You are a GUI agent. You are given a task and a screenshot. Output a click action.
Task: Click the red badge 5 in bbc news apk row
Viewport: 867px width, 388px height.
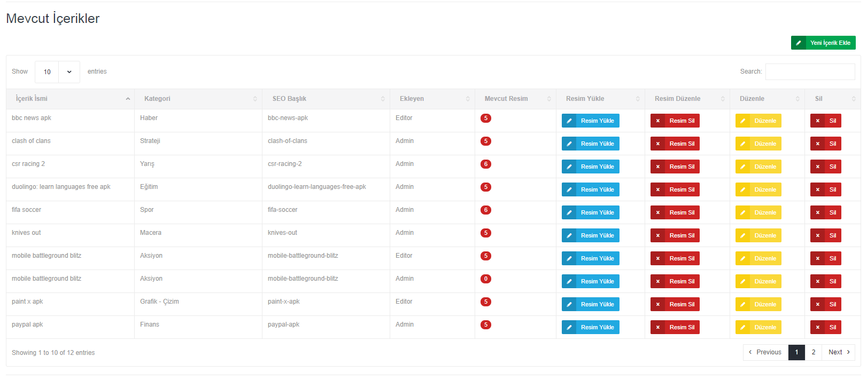click(486, 118)
